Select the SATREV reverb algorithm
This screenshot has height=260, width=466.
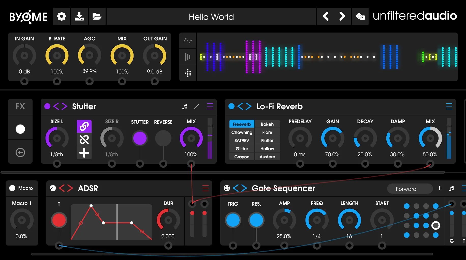242,140
